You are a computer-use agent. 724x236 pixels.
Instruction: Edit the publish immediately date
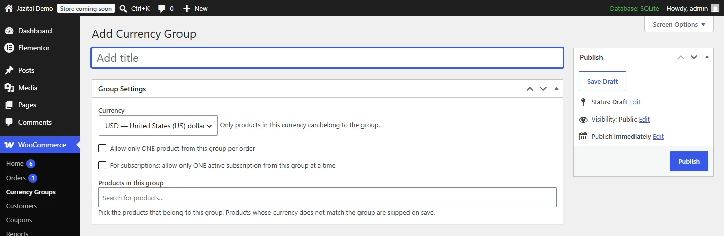pyautogui.click(x=658, y=136)
